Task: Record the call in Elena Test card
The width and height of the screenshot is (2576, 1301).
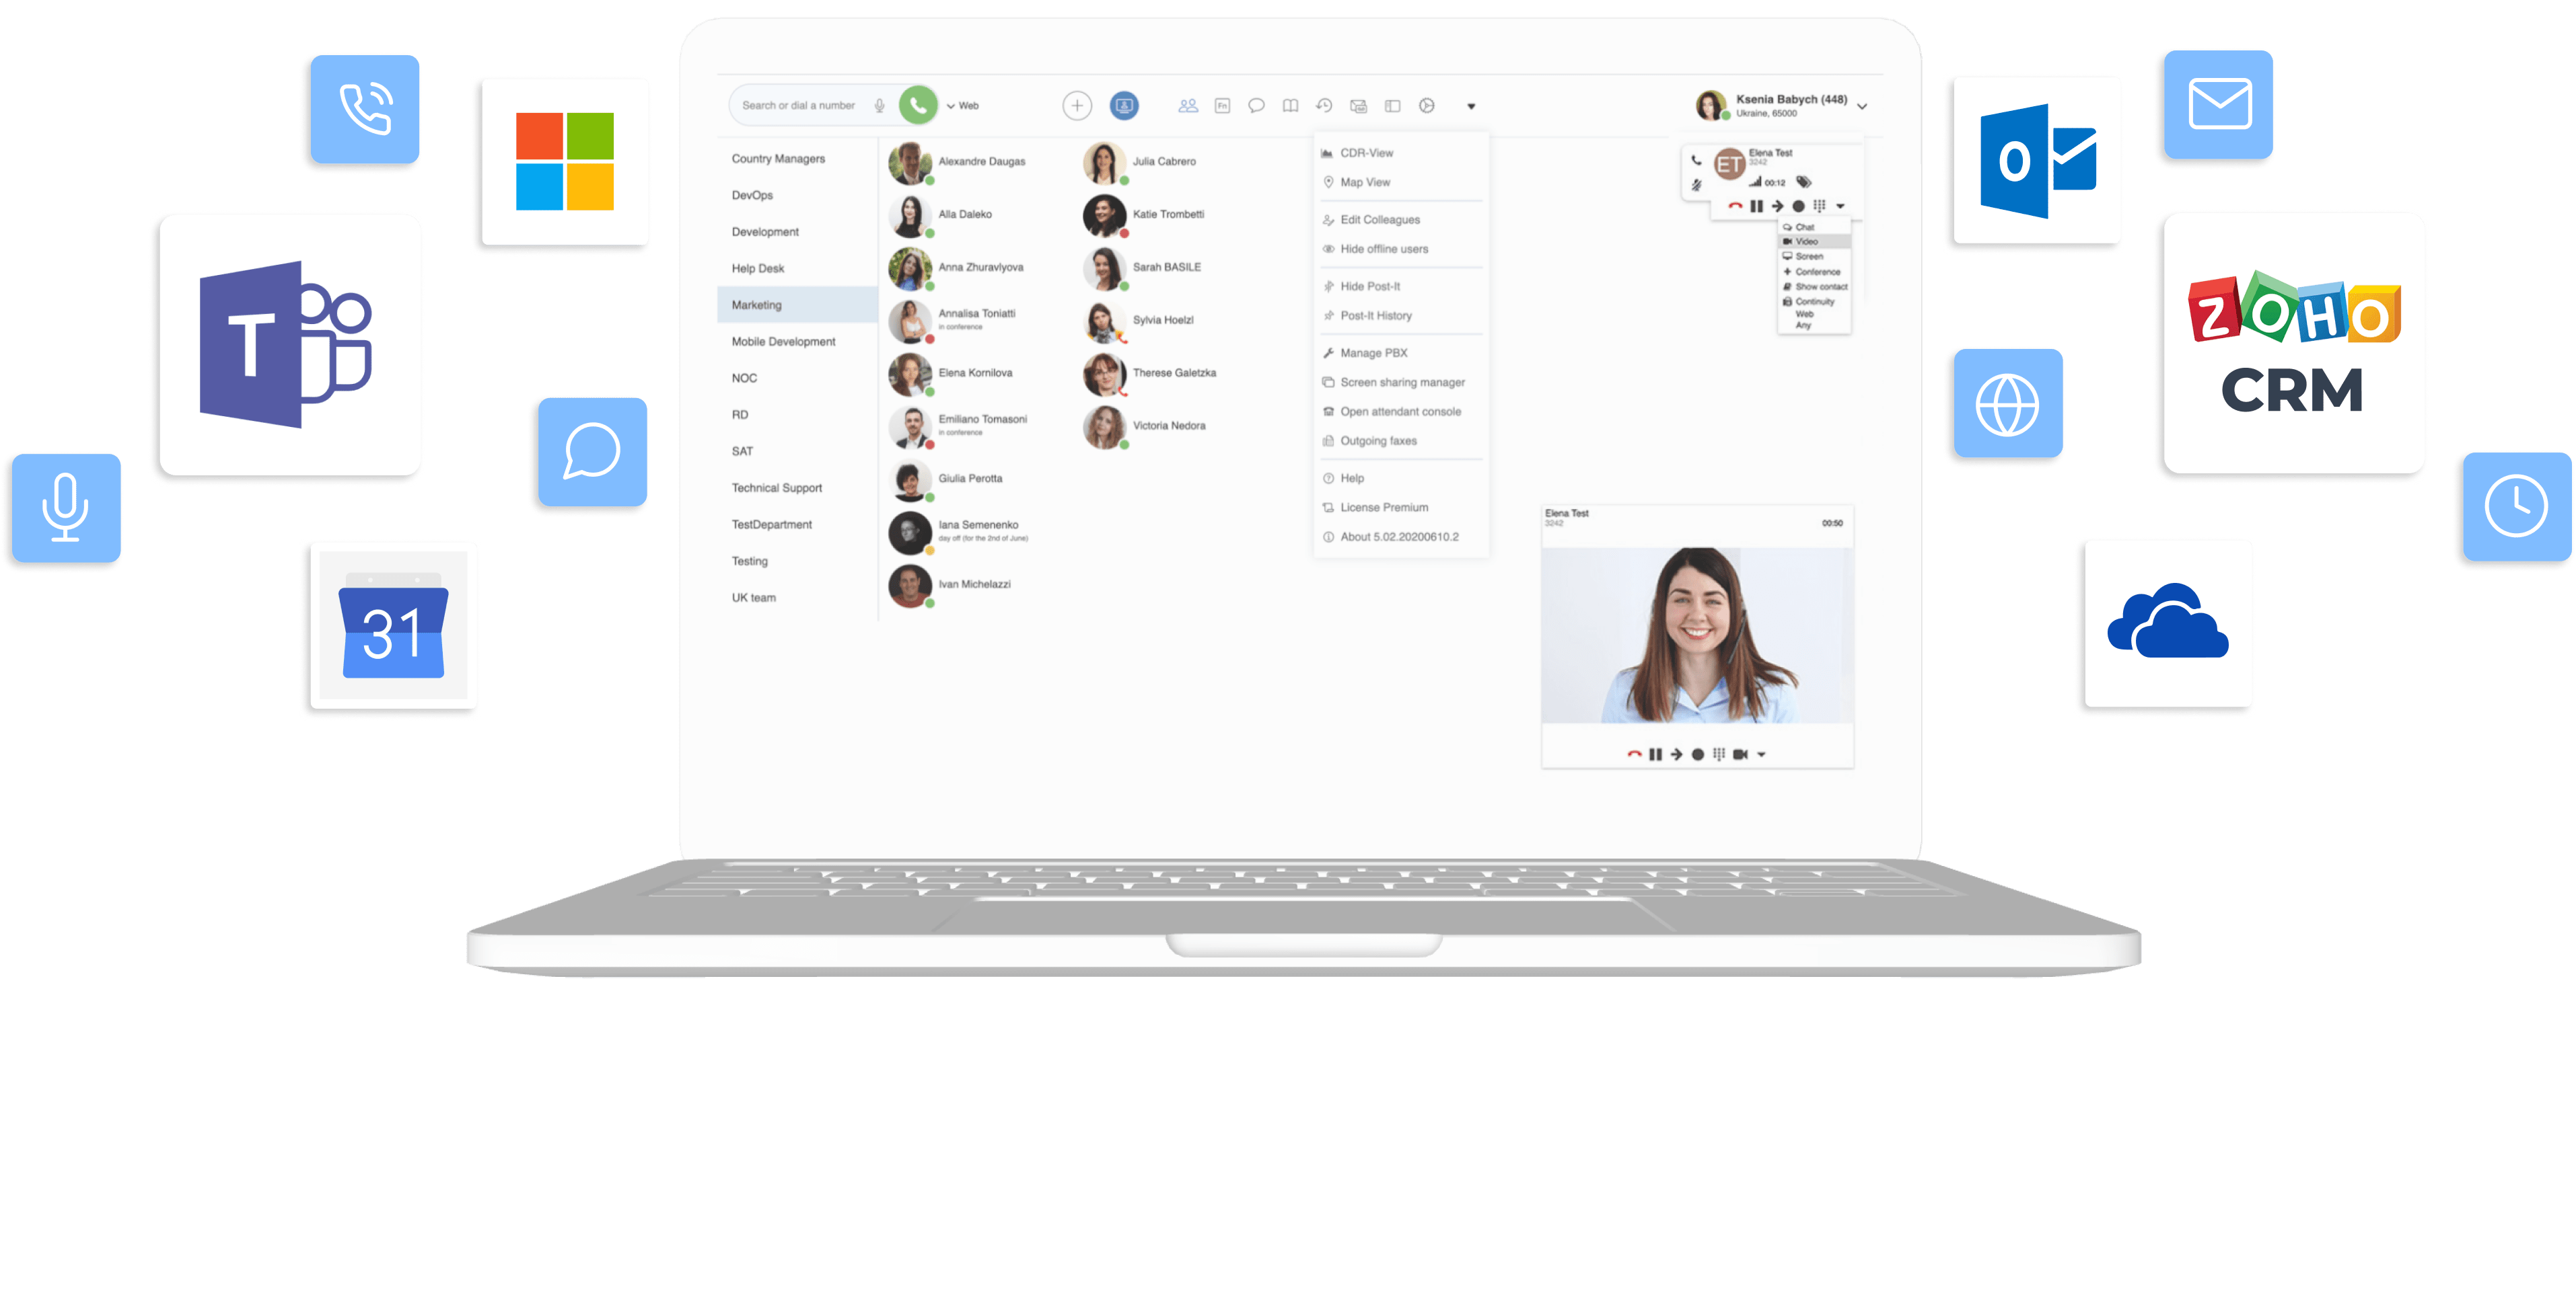Action: (1798, 206)
